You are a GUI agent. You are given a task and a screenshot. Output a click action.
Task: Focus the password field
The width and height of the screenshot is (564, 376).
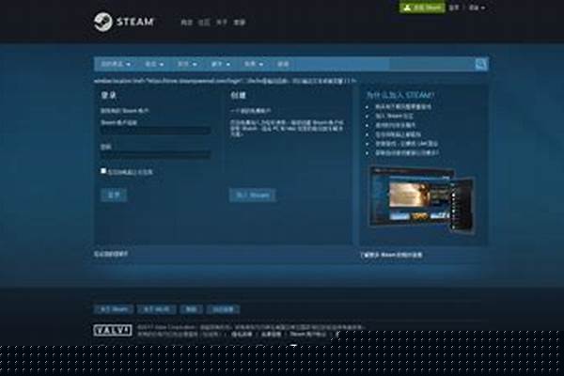coord(156,155)
